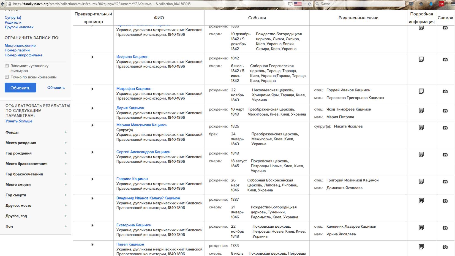Tick the Точно по всем критериям checkbox
This screenshot has height=256, width=455.
point(7,77)
